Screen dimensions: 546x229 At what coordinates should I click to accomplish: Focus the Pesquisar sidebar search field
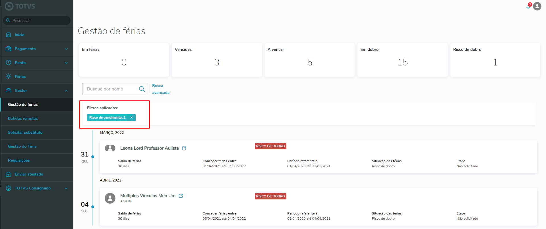(37, 20)
